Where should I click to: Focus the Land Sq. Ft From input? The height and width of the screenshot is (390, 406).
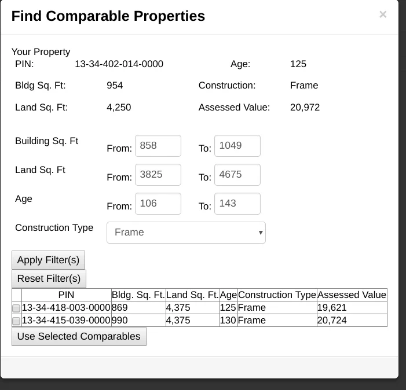(x=158, y=175)
